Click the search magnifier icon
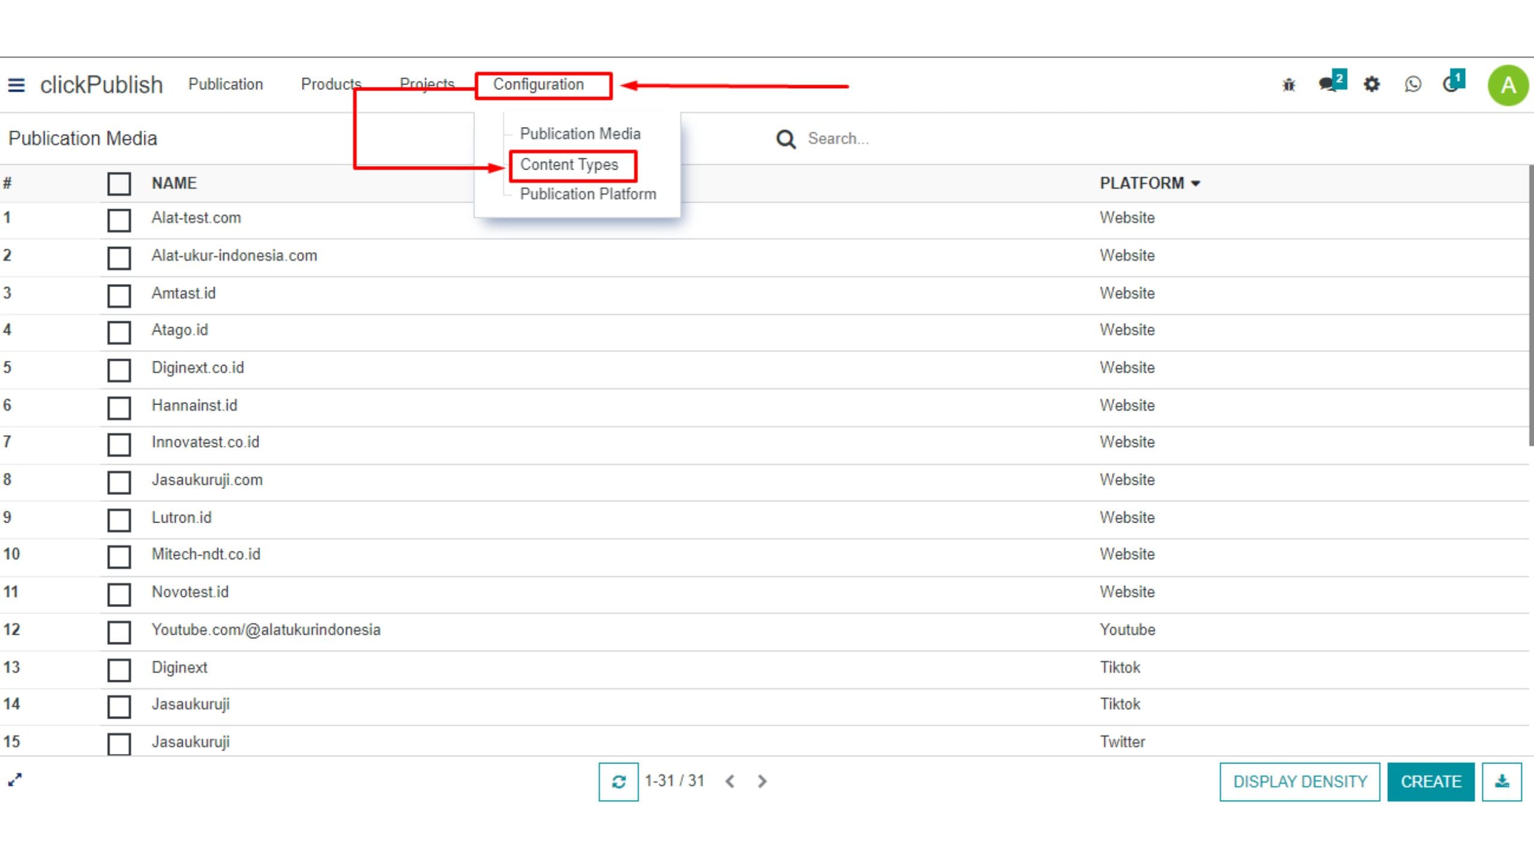The width and height of the screenshot is (1534, 863). (x=786, y=139)
